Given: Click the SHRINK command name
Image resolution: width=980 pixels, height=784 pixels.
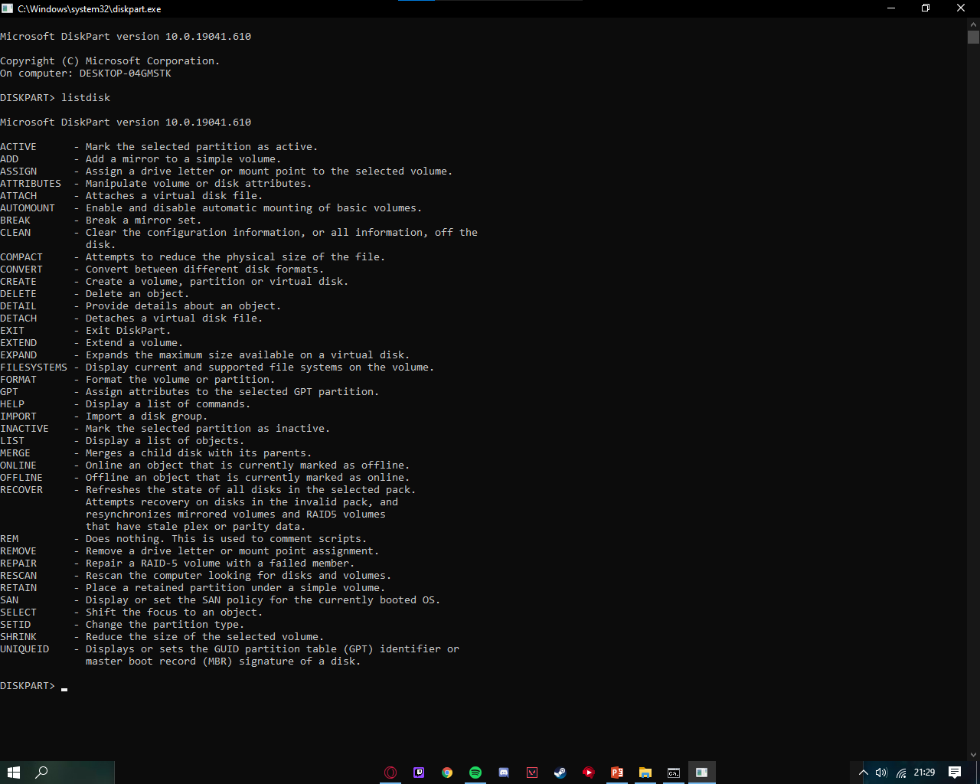Looking at the screenshot, I should pyautogui.click(x=18, y=637).
